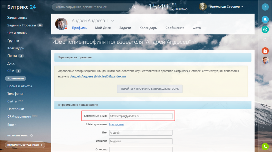Click the Битрикс 24 logo
Image resolution: width=272 pixels, height=152 pixels.
point(21,7)
